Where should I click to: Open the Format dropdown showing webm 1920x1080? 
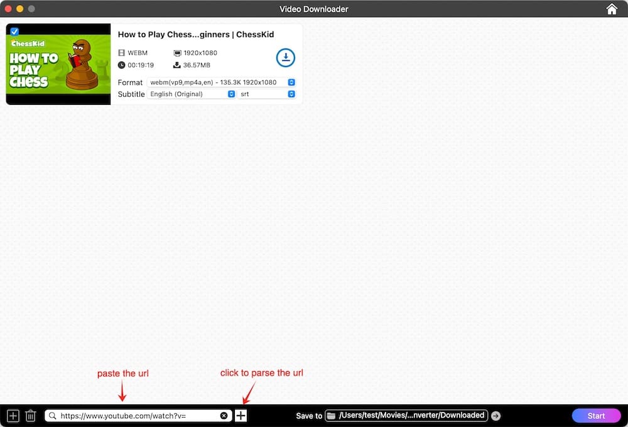point(222,82)
